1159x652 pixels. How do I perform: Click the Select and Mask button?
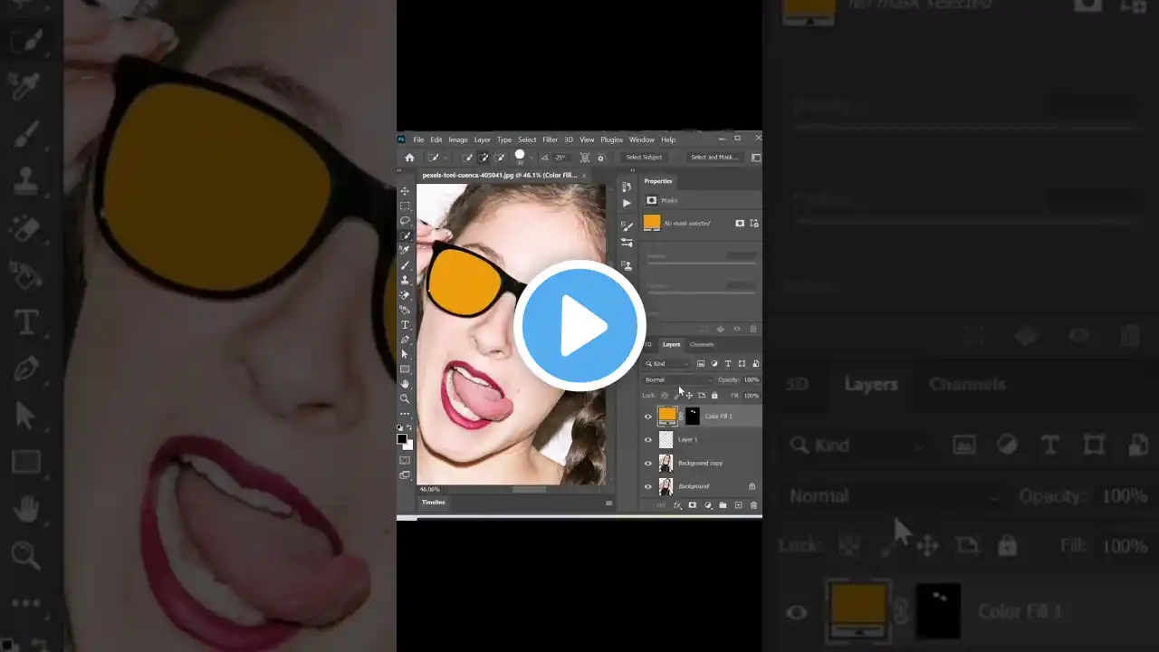714,158
